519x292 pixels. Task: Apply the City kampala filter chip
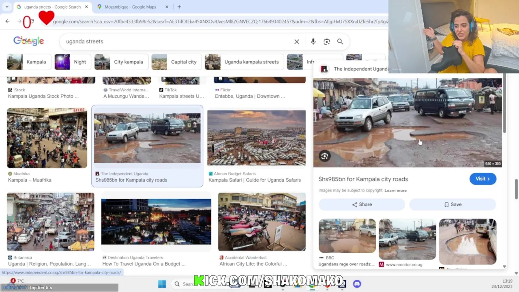click(x=121, y=62)
